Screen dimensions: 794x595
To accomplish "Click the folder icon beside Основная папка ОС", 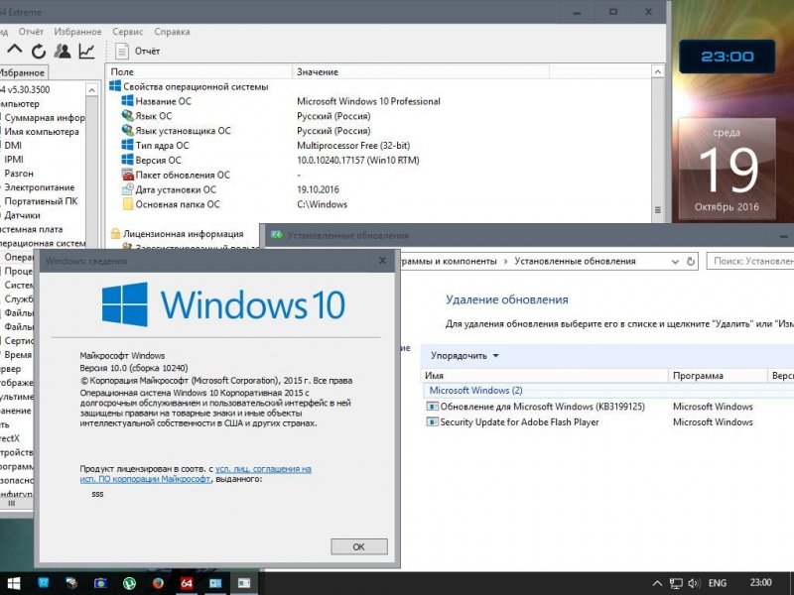I will click(x=128, y=204).
